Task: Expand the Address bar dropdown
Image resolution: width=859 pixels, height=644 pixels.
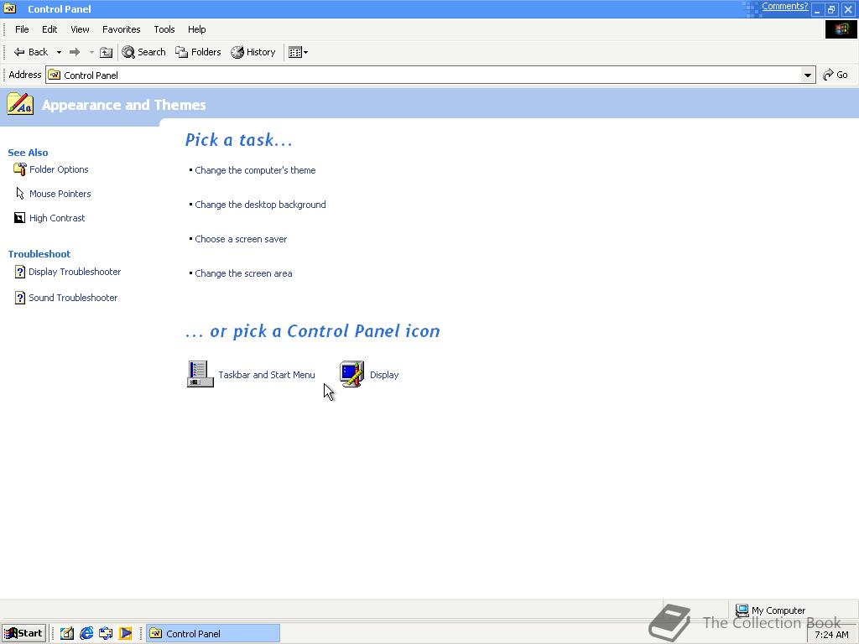Action: pyautogui.click(x=808, y=75)
